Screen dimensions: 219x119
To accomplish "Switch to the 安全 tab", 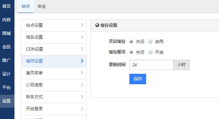I will coord(42,6).
